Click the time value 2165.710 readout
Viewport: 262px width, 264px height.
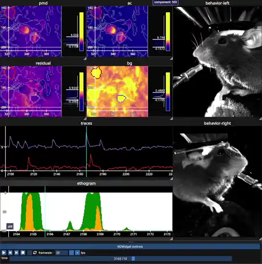(x=120, y=259)
